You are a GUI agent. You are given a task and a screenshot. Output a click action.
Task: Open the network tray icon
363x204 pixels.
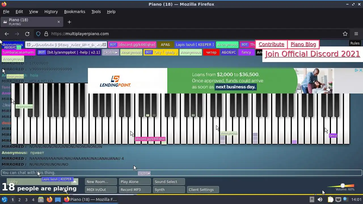(x=338, y=199)
